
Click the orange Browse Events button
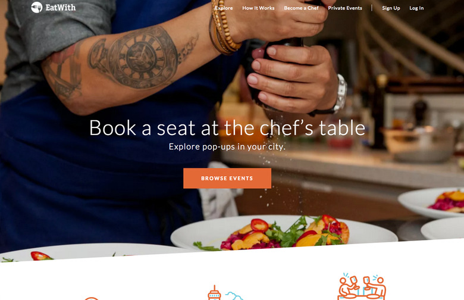click(x=227, y=179)
